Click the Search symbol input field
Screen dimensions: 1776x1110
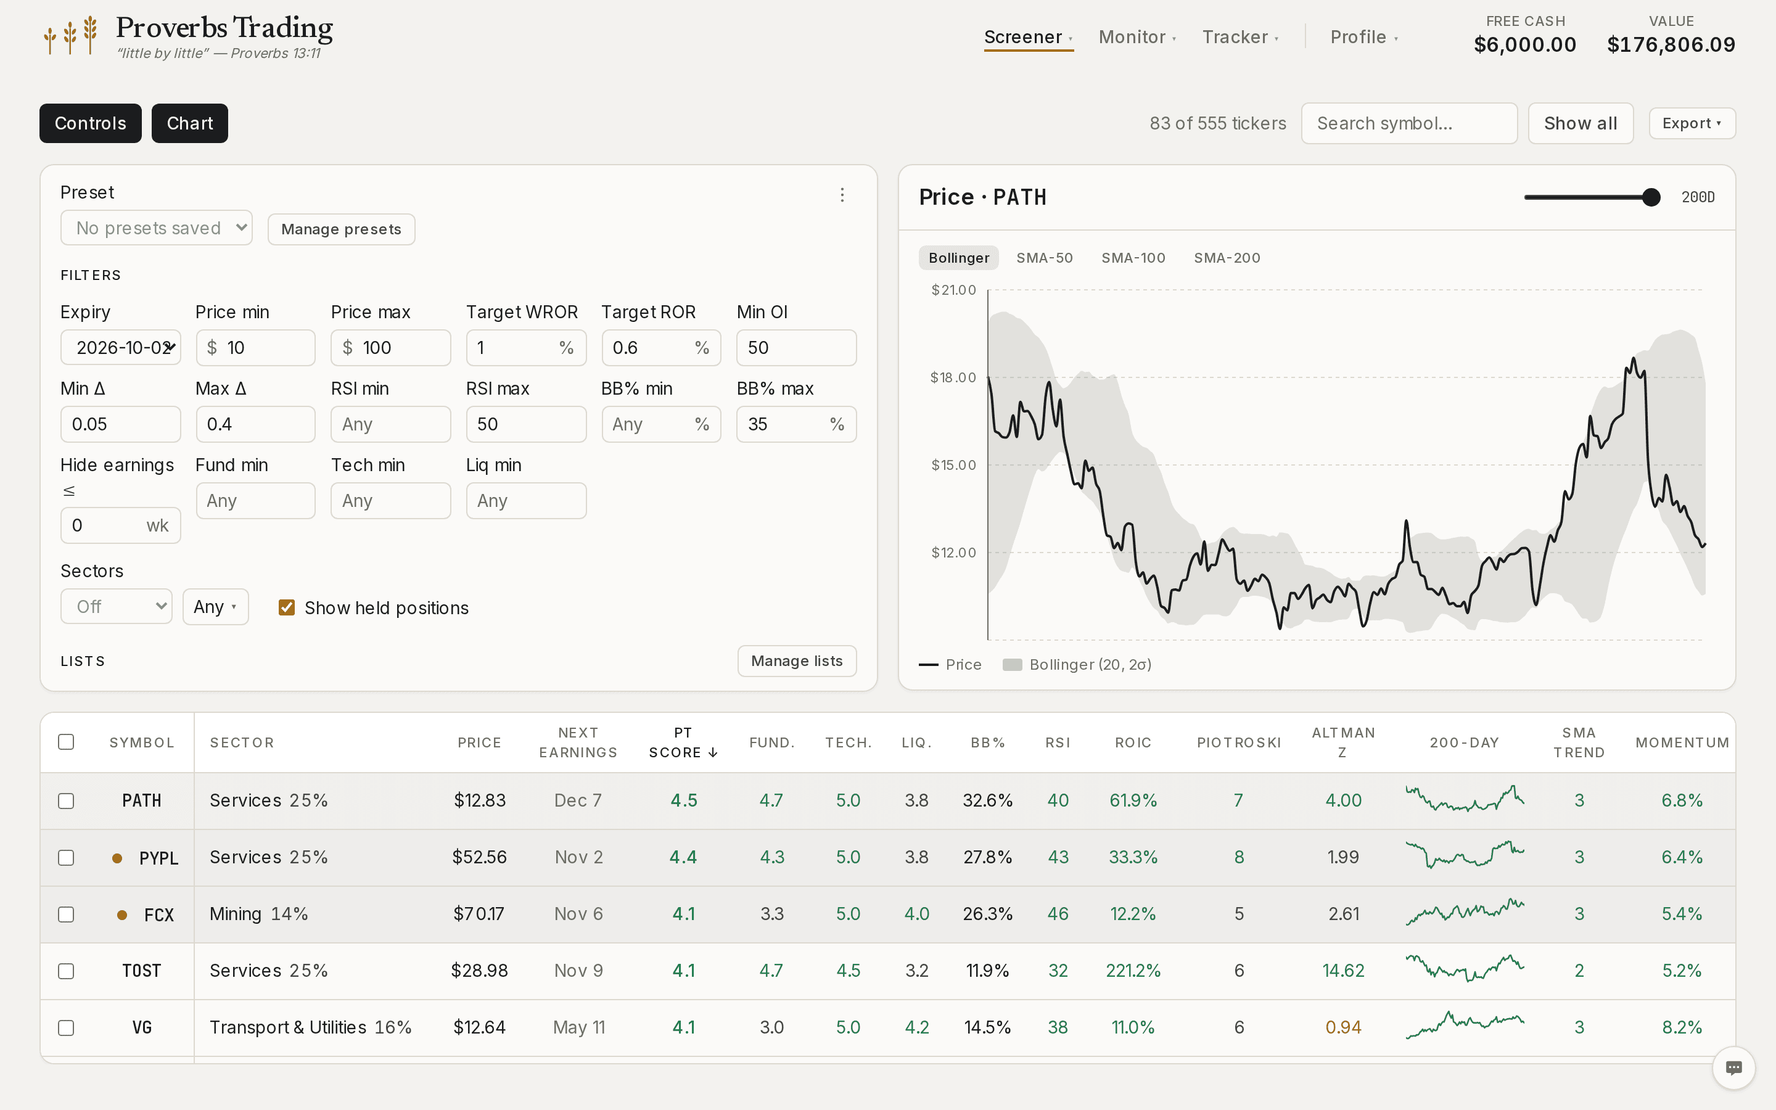pos(1409,123)
